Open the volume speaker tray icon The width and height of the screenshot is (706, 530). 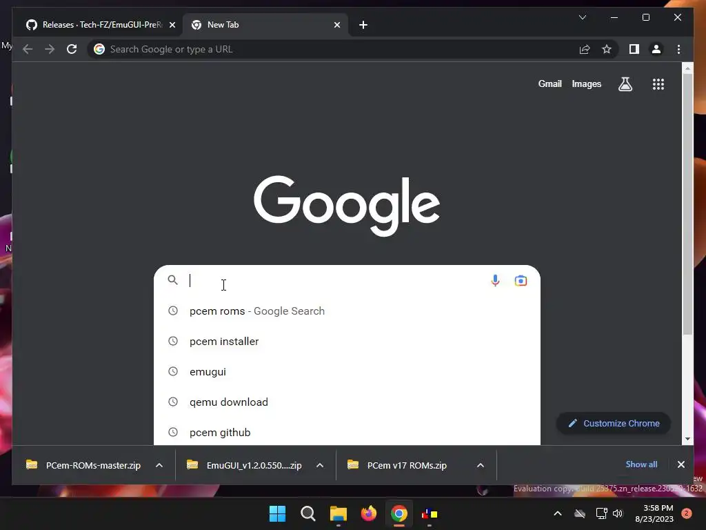618,513
